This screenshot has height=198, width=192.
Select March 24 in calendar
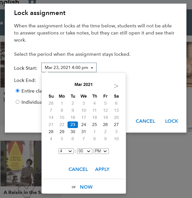83,125
